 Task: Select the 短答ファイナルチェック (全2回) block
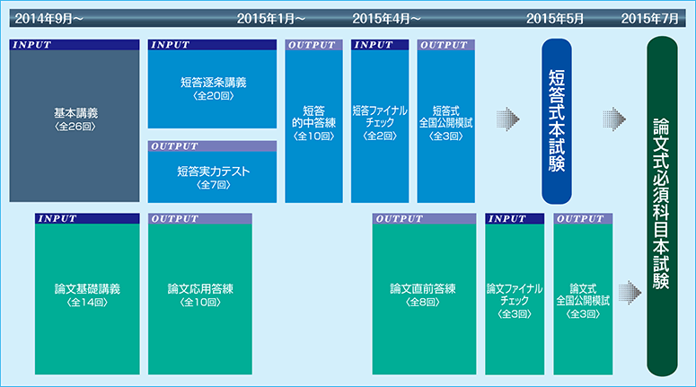380,126
